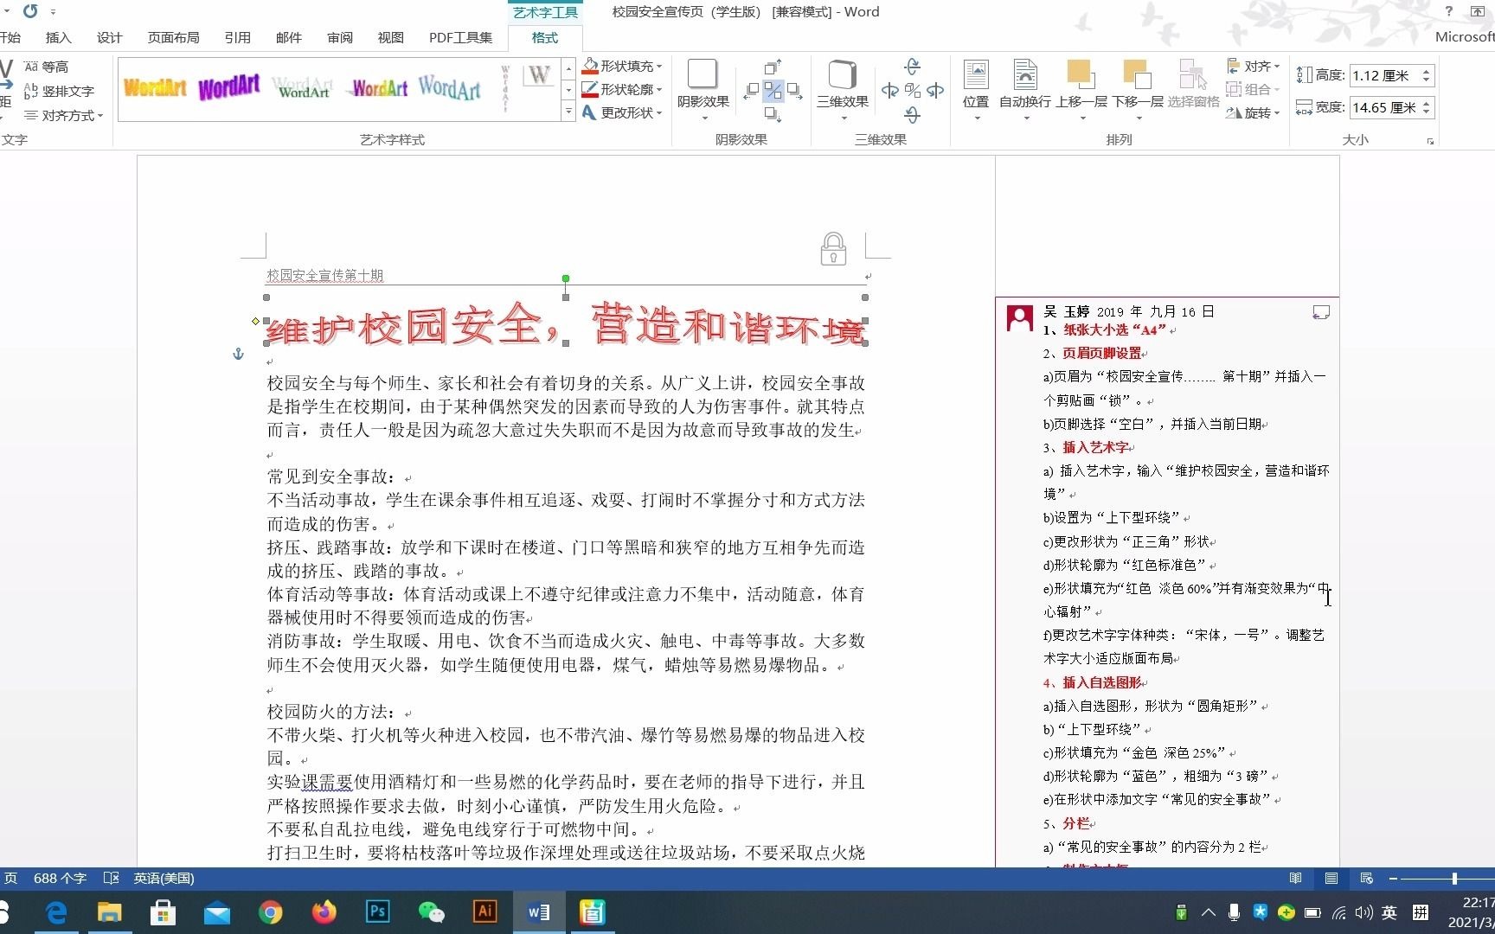The image size is (1495, 934).
Task: Open the 引用 References tab
Action: [x=237, y=37]
